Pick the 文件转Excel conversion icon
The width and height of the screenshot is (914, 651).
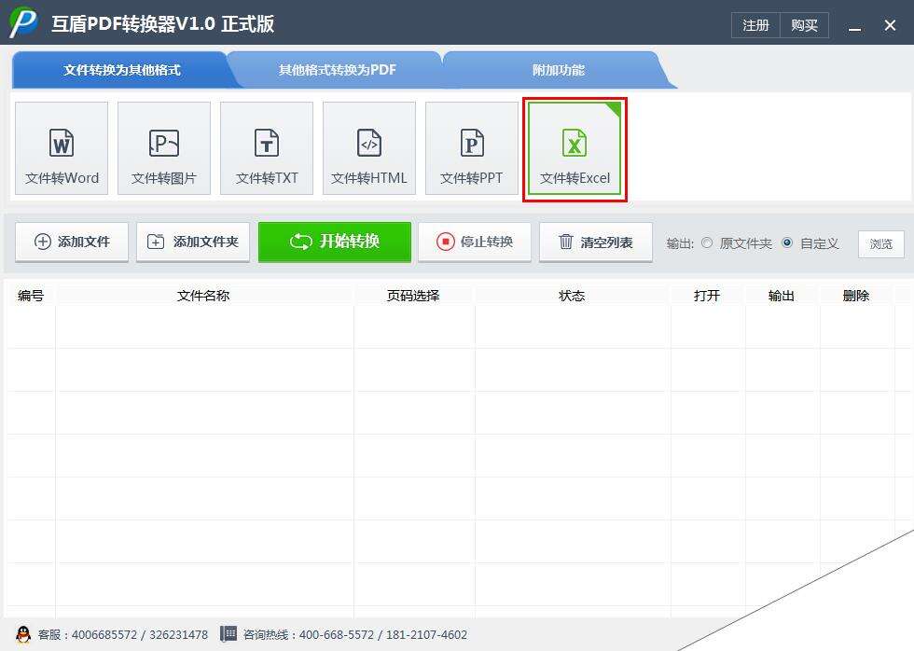pos(575,148)
